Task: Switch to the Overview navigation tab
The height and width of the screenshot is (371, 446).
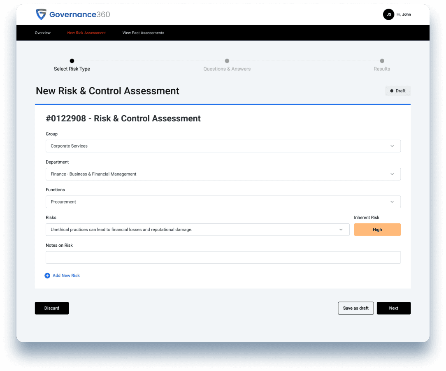Action: pos(42,32)
